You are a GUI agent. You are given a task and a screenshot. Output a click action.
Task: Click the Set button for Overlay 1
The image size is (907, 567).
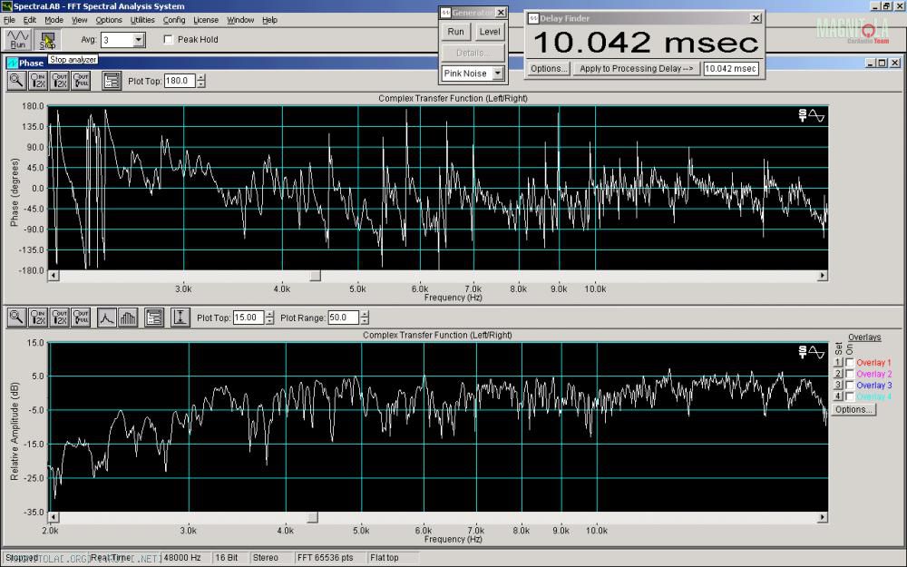click(x=838, y=362)
